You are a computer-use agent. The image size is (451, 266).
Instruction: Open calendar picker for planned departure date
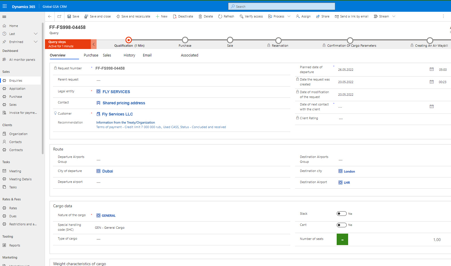pos(432,69)
